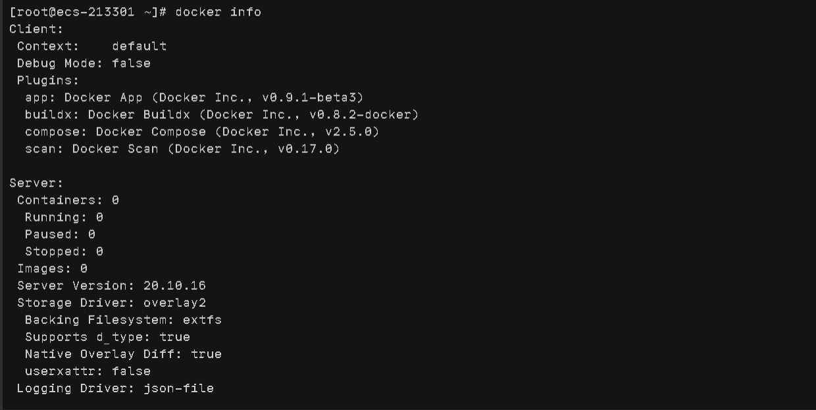Click the 'Containers: 0' line

(68, 200)
